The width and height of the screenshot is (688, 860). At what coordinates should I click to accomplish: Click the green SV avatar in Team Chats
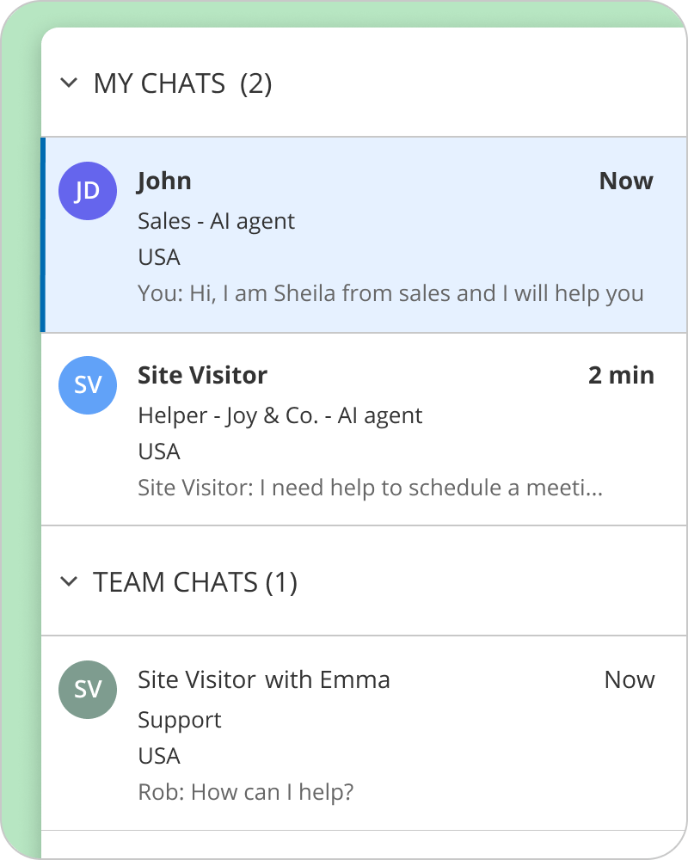(88, 690)
